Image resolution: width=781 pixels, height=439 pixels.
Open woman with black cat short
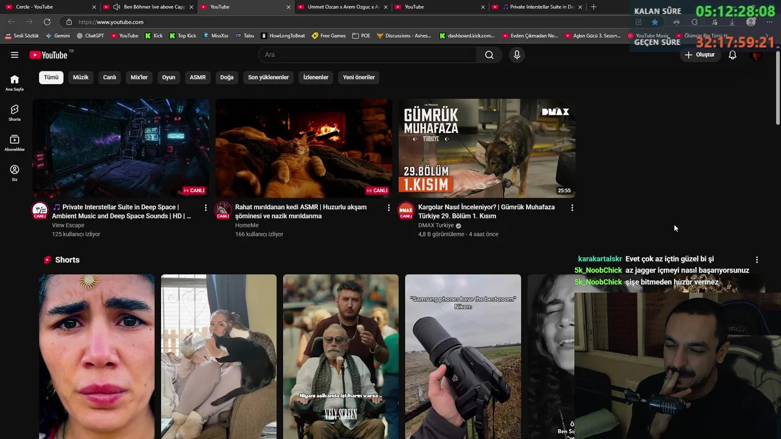tap(218, 357)
